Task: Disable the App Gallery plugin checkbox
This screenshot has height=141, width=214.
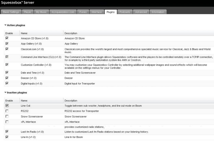Action: pos(7,44)
